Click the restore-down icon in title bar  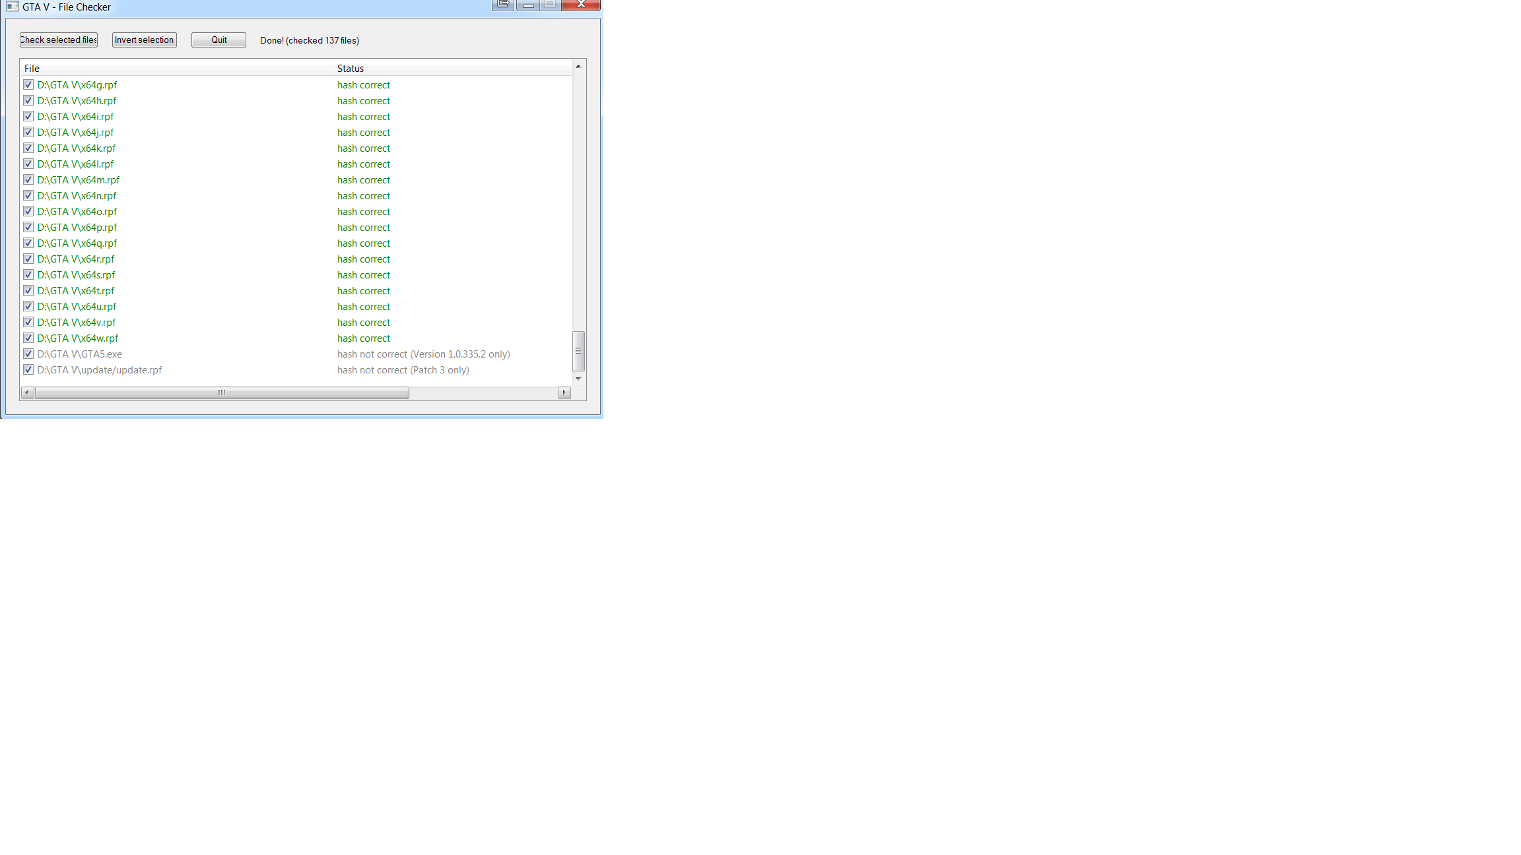coord(502,5)
